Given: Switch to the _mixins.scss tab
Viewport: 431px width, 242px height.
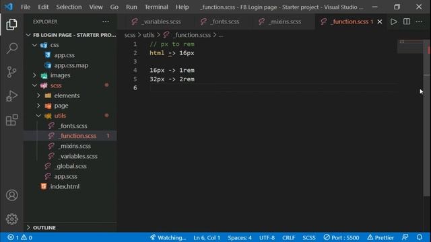Looking at the screenshot, I should tap(280, 22).
